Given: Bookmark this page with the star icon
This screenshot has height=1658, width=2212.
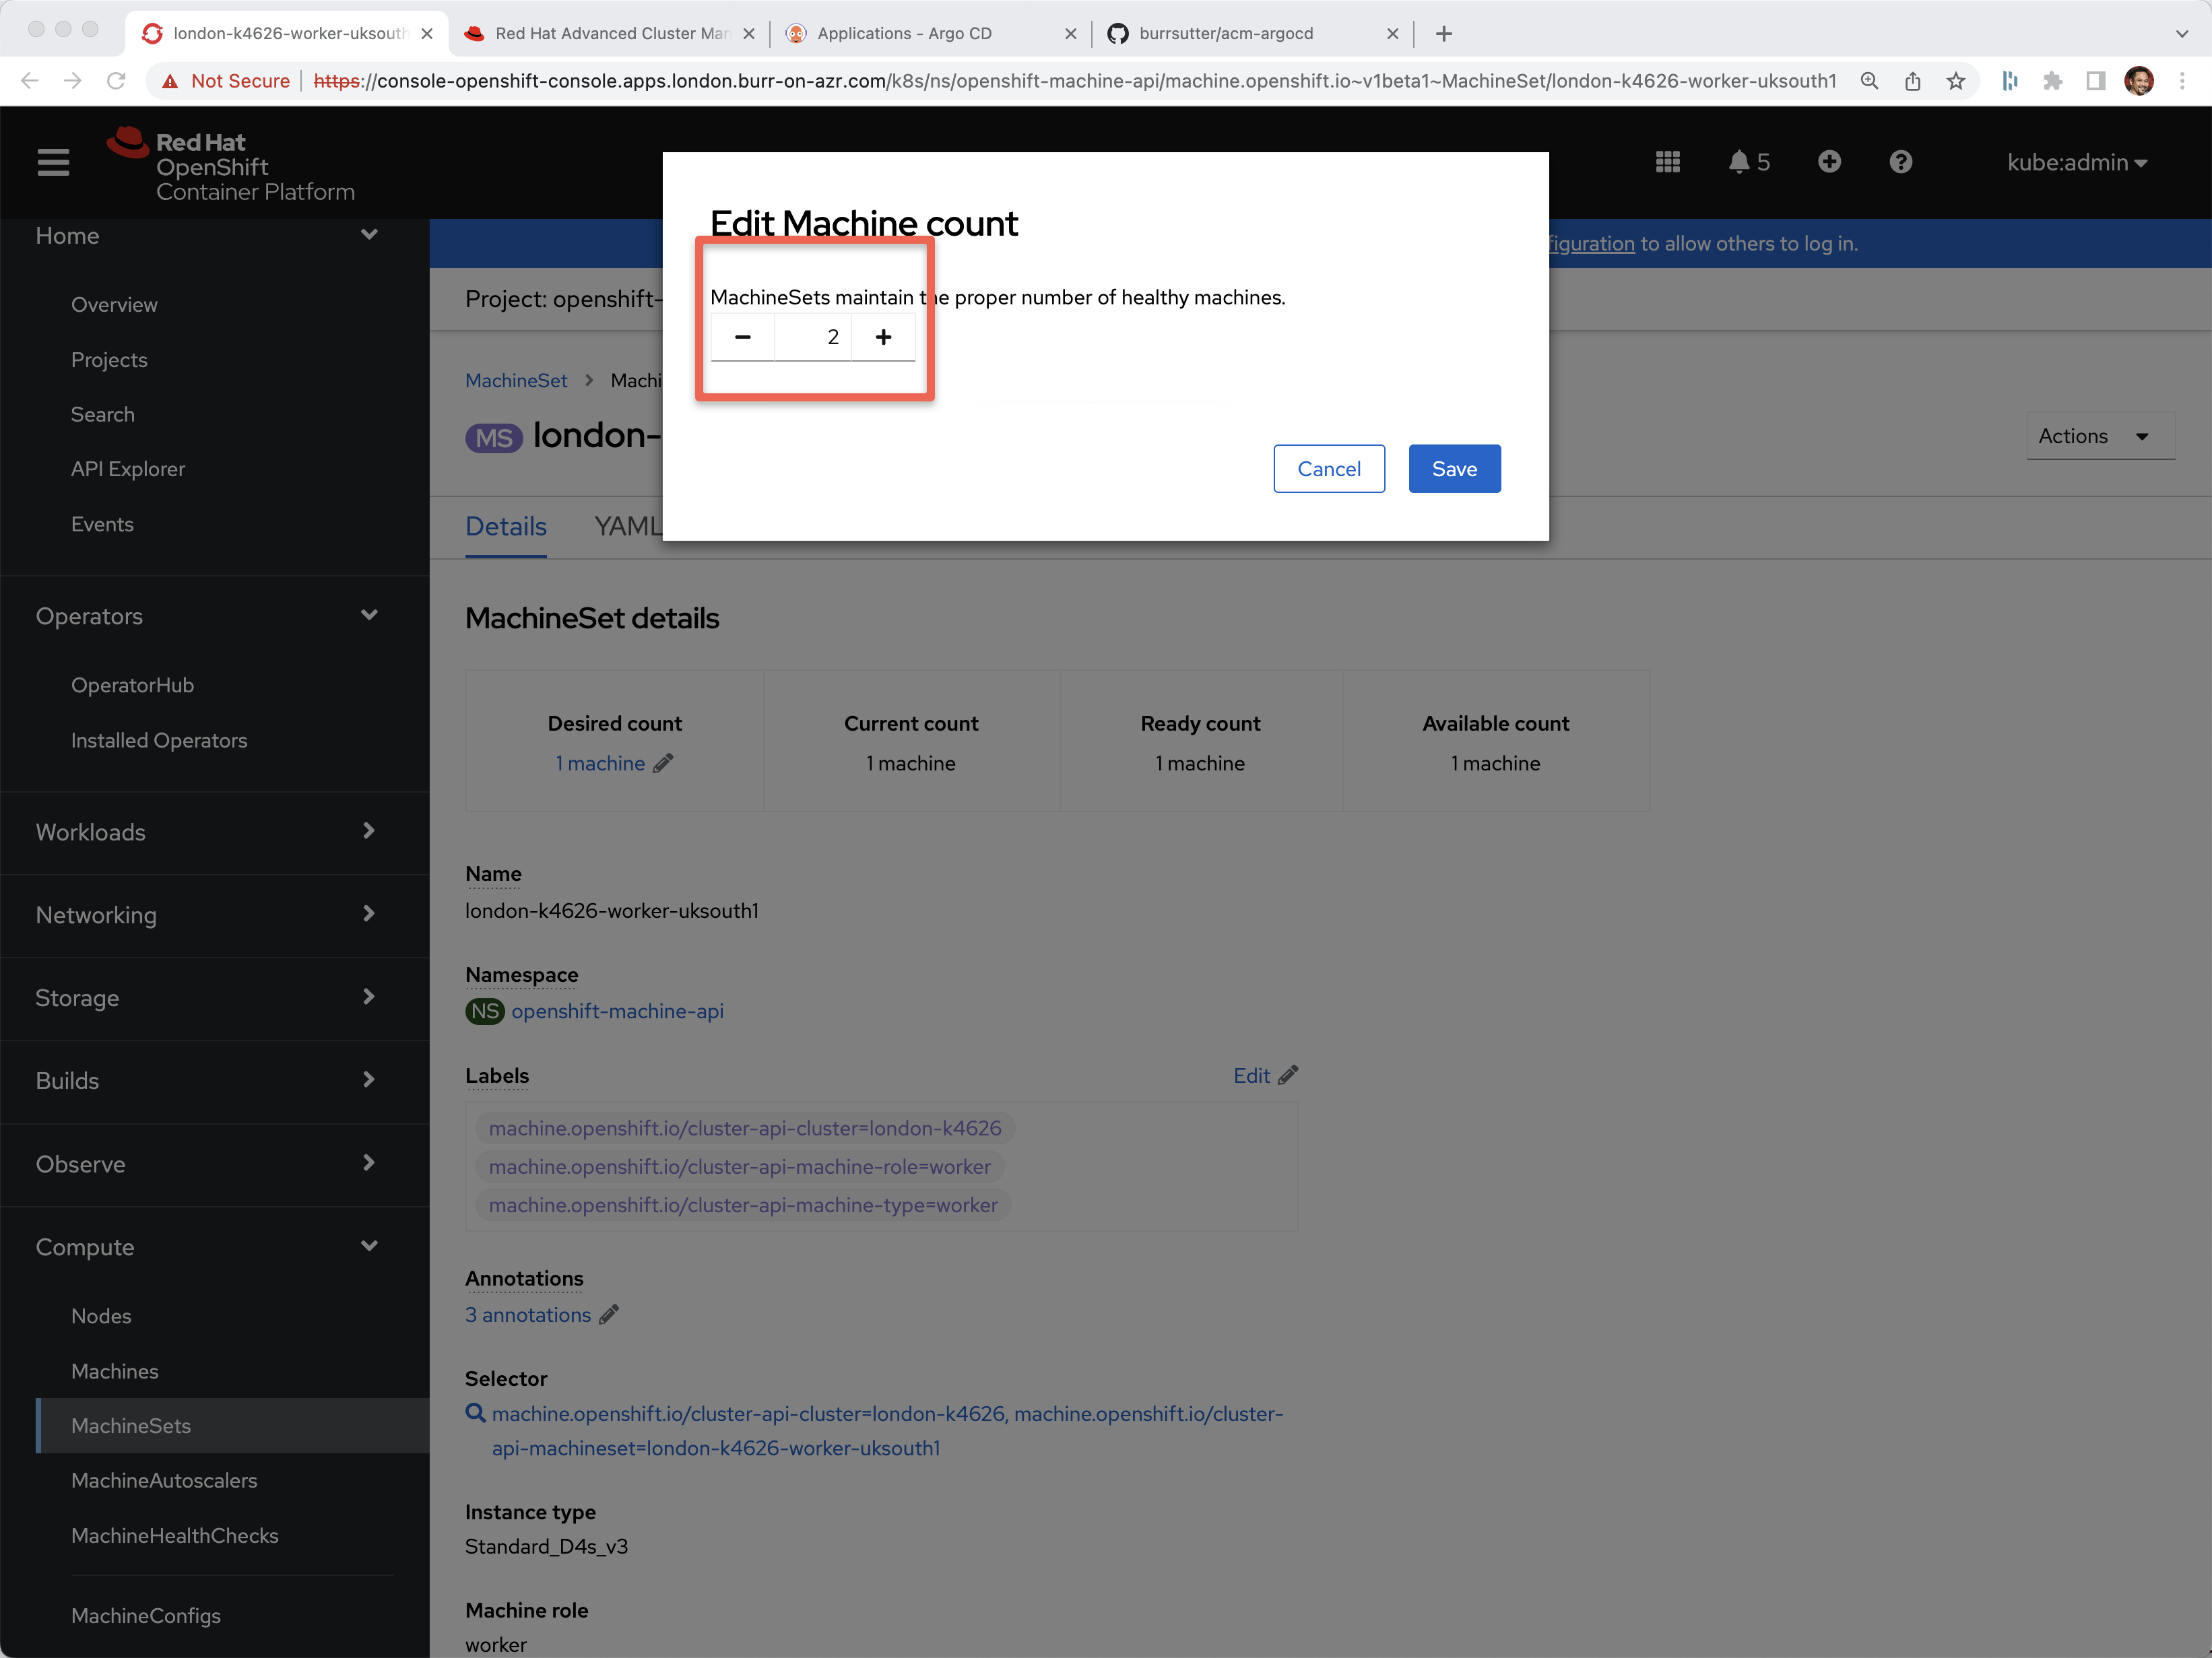Looking at the screenshot, I should [x=1956, y=81].
